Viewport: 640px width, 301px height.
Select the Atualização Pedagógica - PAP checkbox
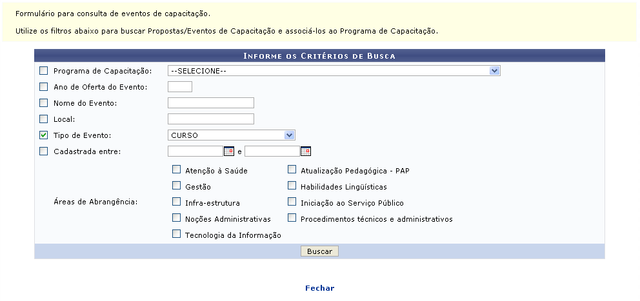click(292, 170)
